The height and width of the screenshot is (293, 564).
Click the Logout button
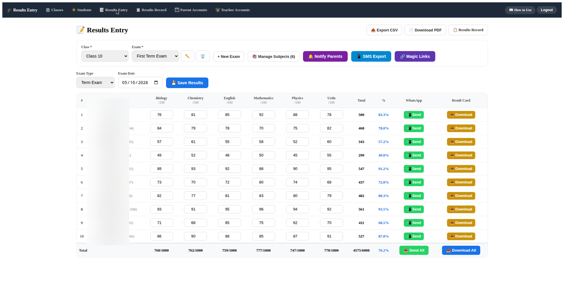547,10
